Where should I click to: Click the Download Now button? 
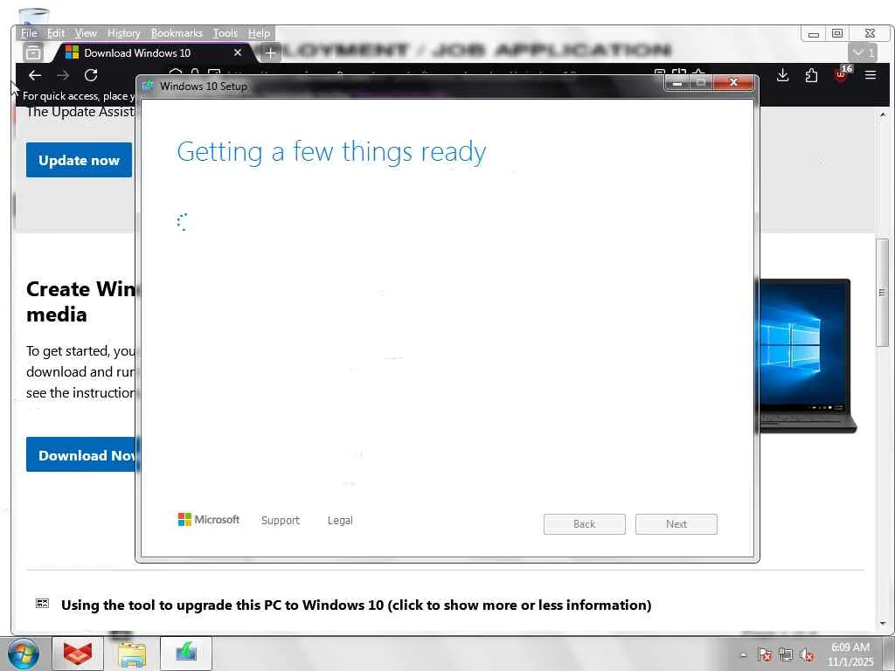(x=81, y=454)
